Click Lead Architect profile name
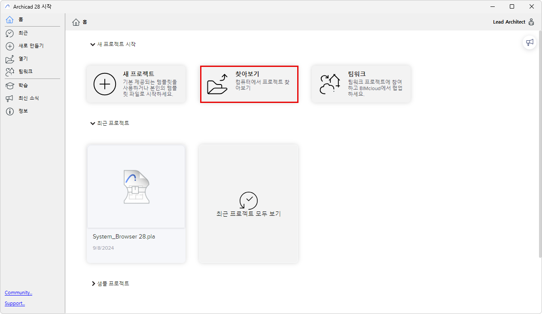The height and width of the screenshot is (314, 542). coord(509,22)
